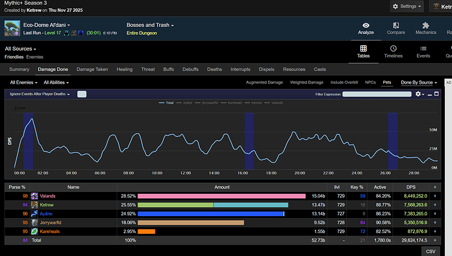Click Valands pink damage bar
The height and width of the screenshot is (256, 452).
click(x=221, y=196)
